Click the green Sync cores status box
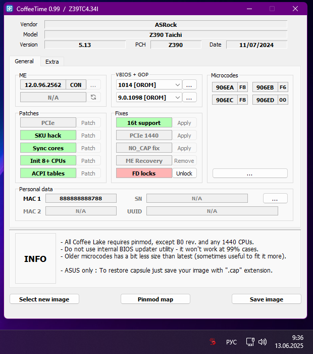The height and width of the screenshot is (354, 313). tap(48, 148)
